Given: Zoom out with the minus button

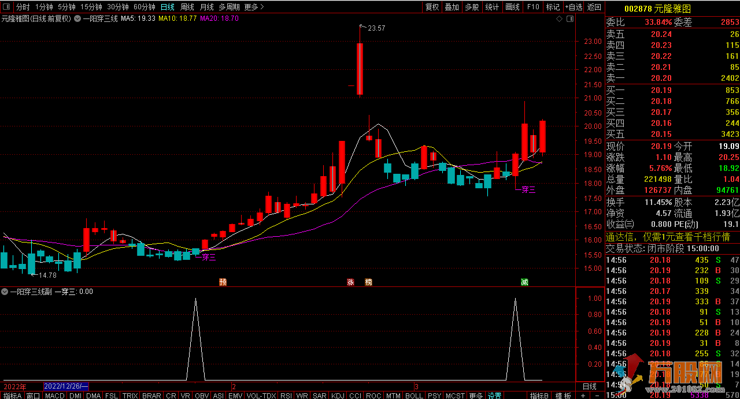Looking at the screenshot, I should [597, 396].
